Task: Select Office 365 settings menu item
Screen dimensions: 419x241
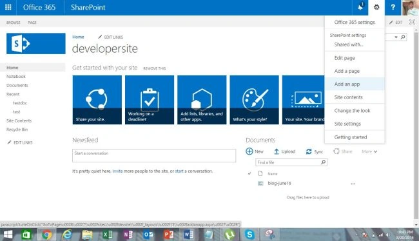Action: 355,22
